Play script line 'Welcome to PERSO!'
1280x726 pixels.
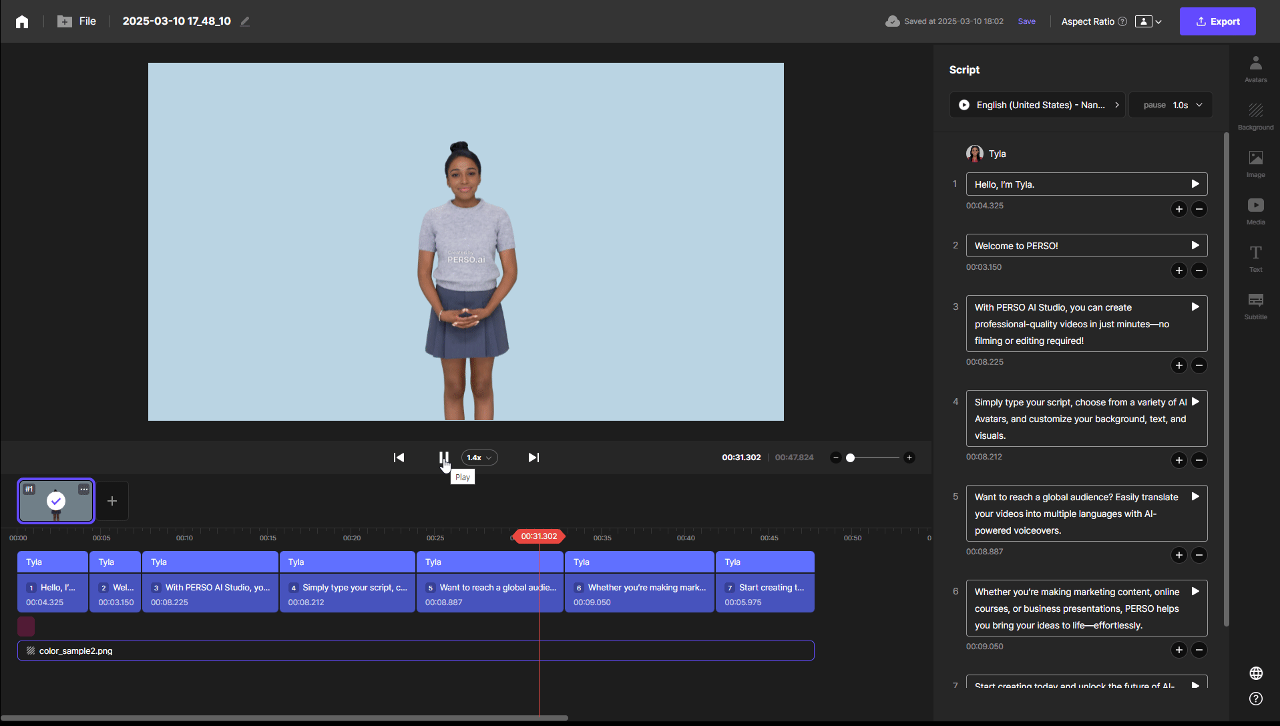pos(1195,245)
